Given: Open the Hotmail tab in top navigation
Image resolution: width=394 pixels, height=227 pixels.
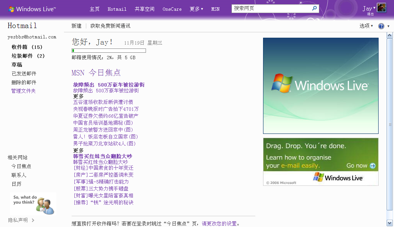Looking at the screenshot, I should click(117, 9).
